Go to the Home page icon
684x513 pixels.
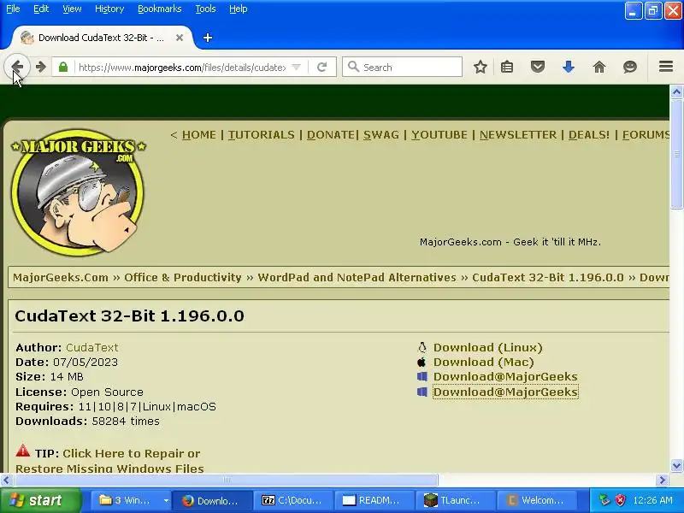(x=599, y=67)
